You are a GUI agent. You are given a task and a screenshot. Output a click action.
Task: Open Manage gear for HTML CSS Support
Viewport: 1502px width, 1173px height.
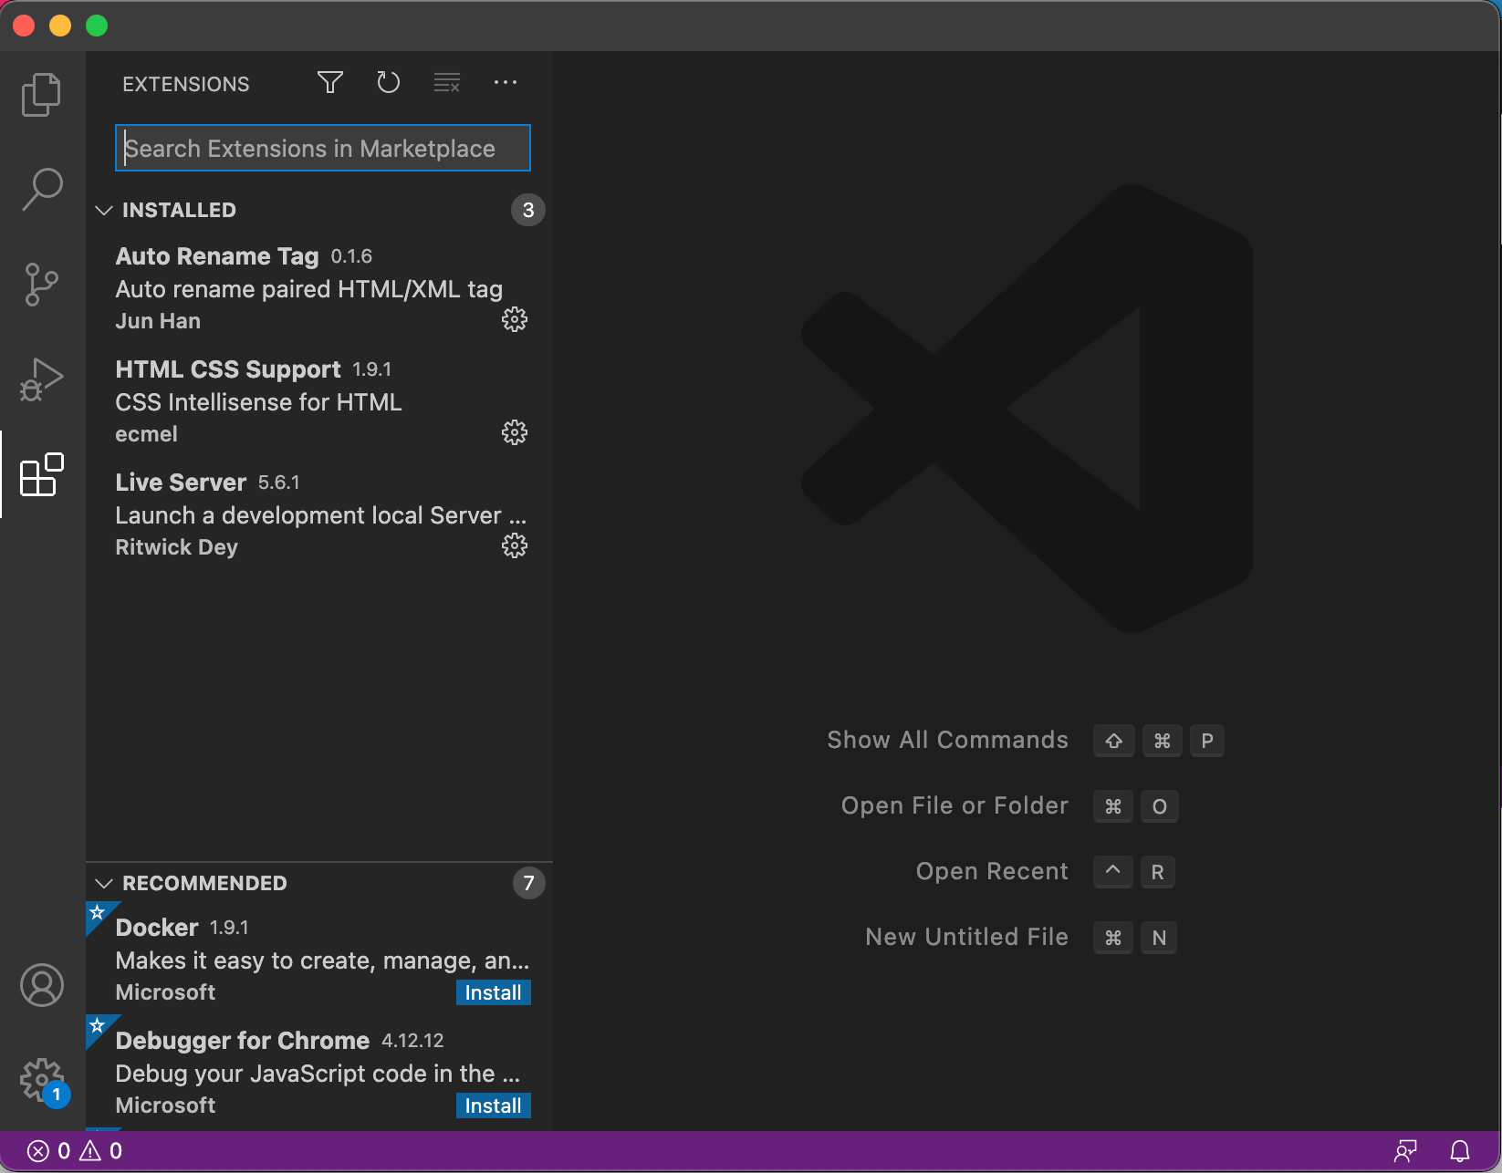tap(515, 432)
